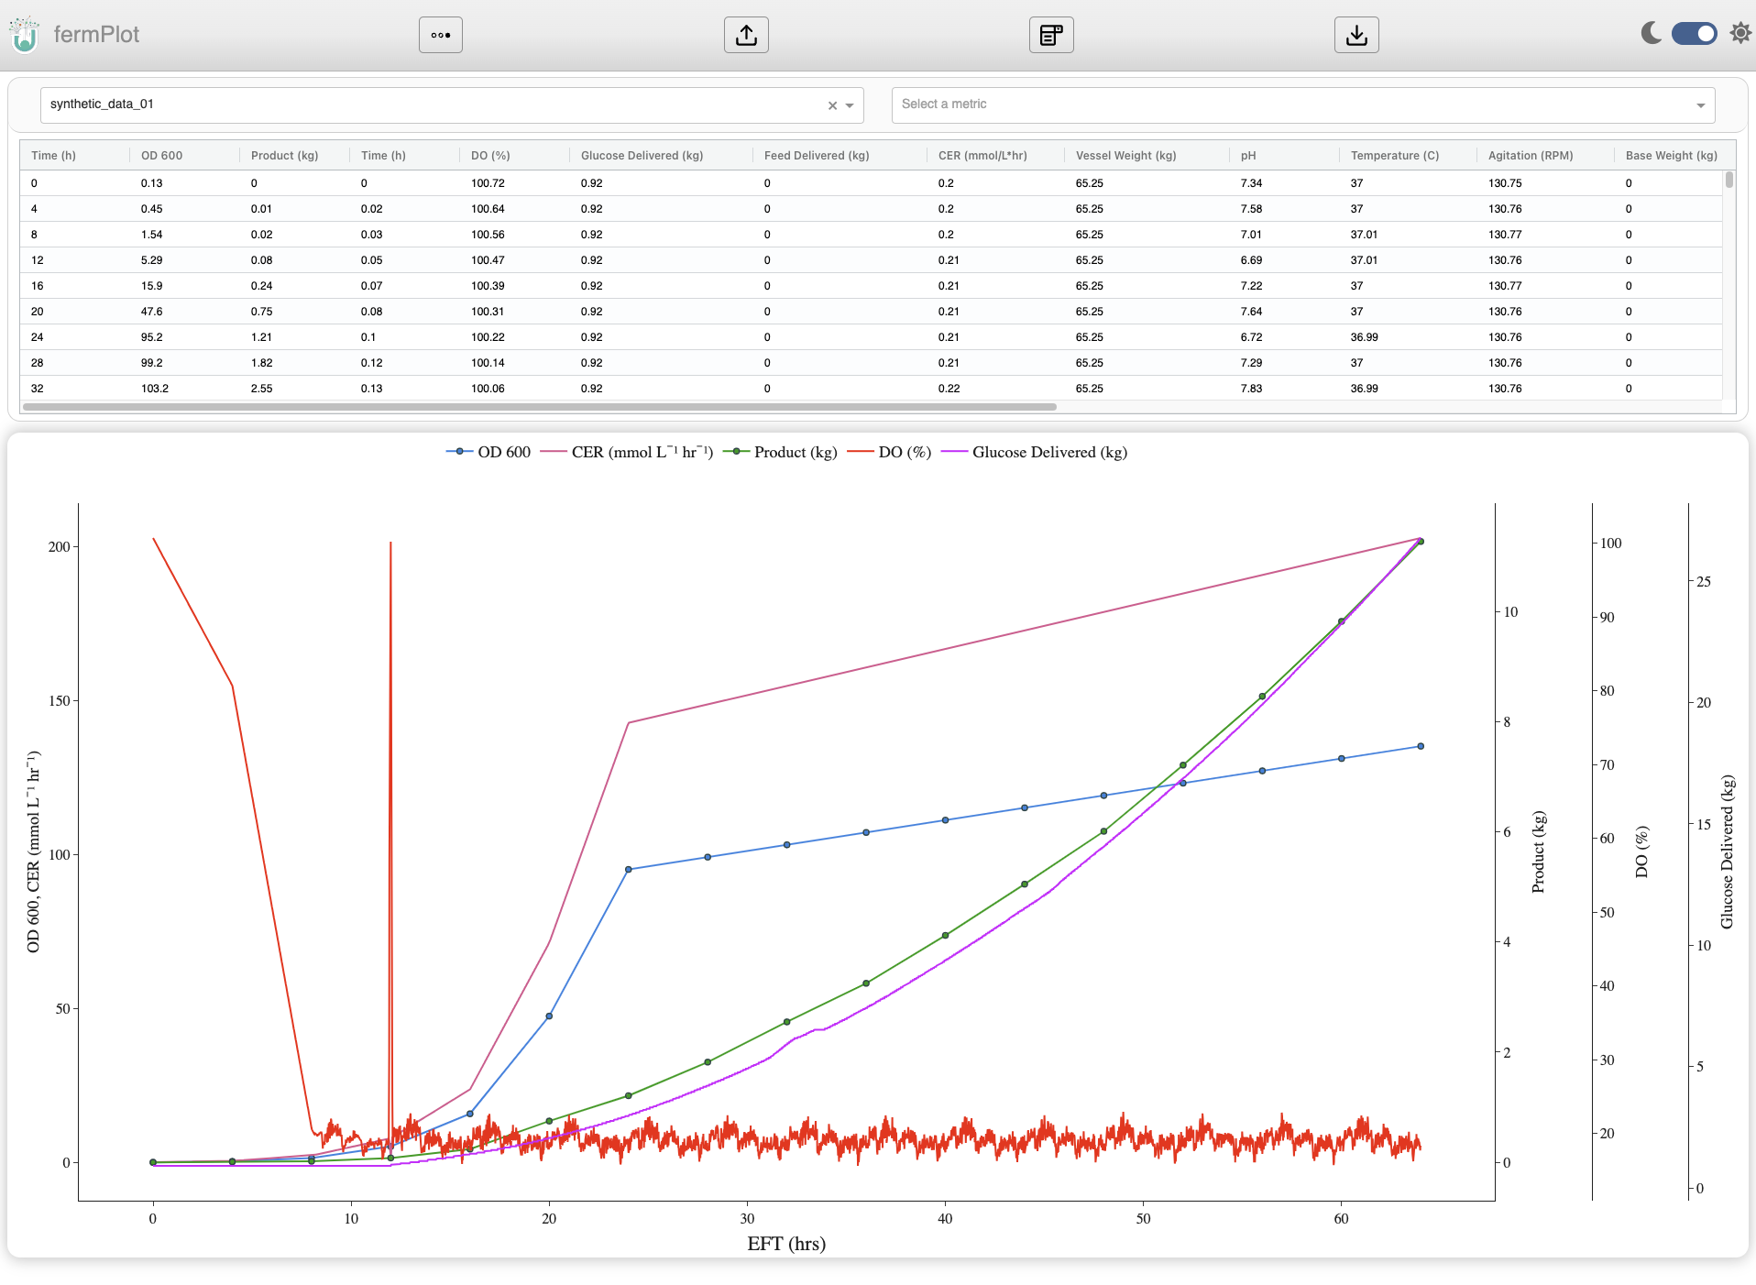The image size is (1756, 1285).
Task: Click the upload data icon
Action: point(745,35)
